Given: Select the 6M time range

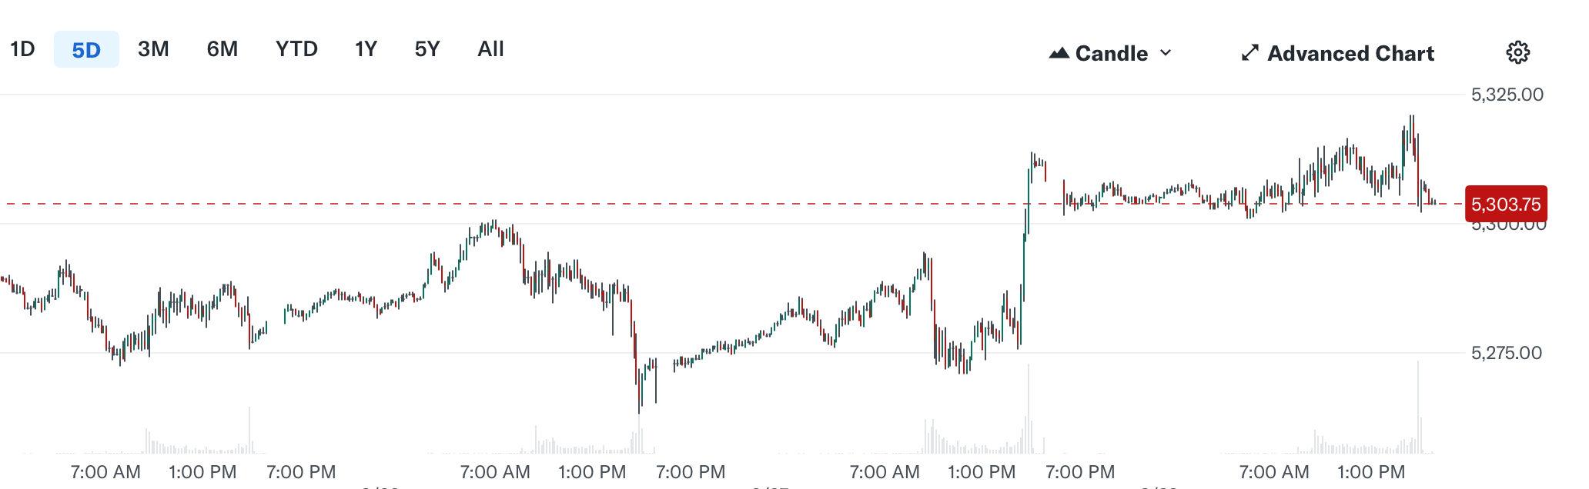Looking at the screenshot, I should [221, 48].
